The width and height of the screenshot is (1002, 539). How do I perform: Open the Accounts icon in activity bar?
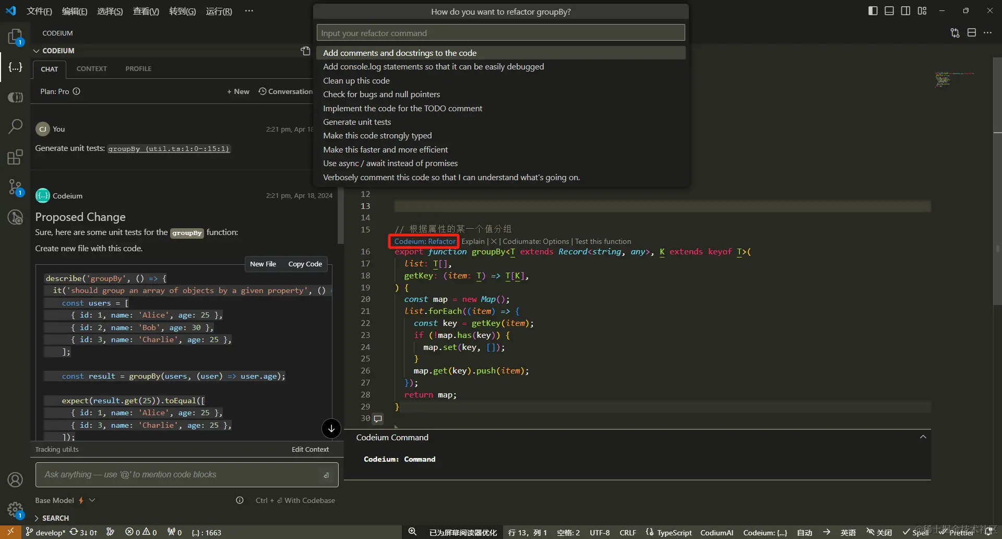[15, 479]
